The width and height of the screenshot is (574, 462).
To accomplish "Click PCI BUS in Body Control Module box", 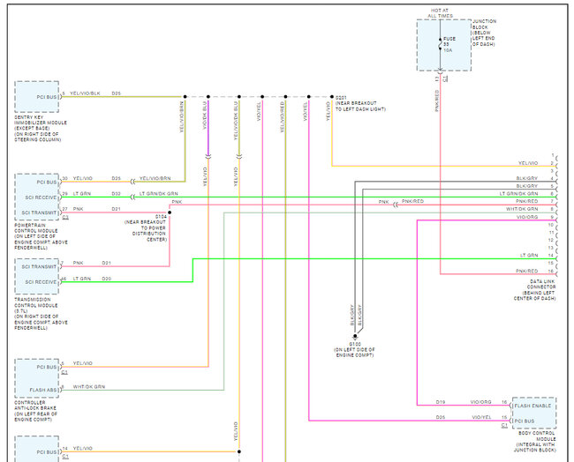I will point(525,421).
